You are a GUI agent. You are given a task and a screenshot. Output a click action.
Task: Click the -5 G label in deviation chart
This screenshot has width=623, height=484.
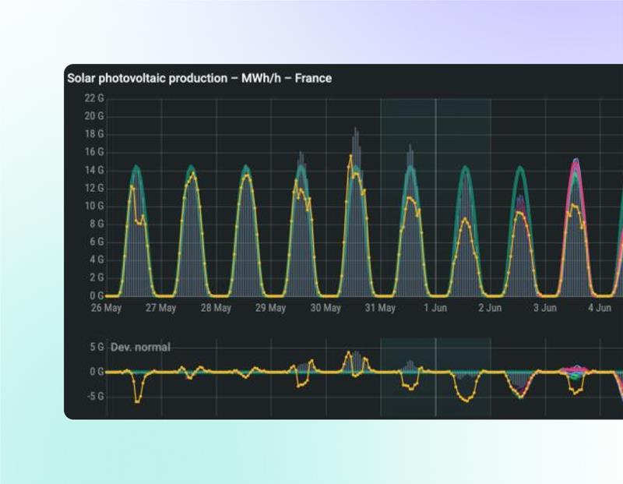click(94, 396)
